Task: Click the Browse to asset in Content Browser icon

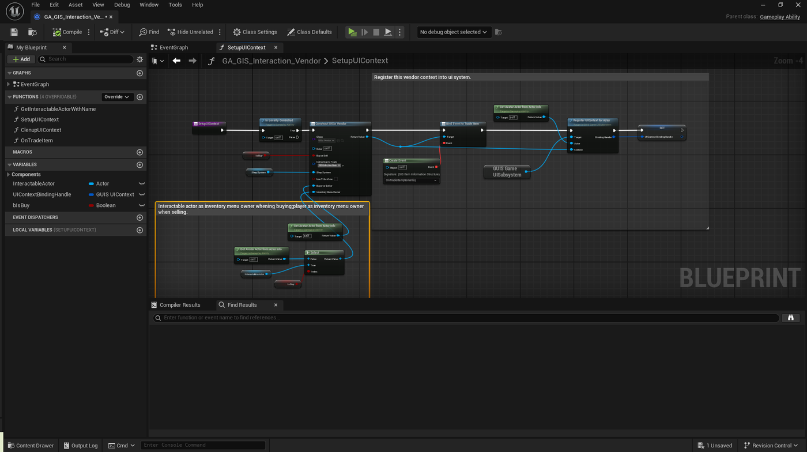Action: (33, 32)
